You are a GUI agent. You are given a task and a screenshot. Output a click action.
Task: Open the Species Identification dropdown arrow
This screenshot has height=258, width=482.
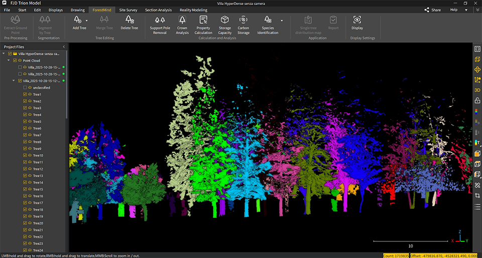coord(282,21)
